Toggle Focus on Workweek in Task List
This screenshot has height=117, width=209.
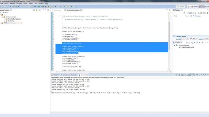tap(195, 13)
